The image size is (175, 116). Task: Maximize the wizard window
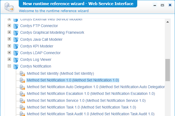(162, 5)
